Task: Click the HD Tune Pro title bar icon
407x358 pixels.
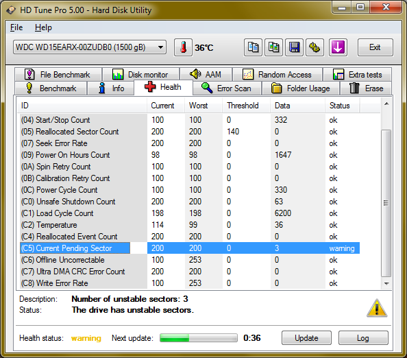Action: point(11,10)
